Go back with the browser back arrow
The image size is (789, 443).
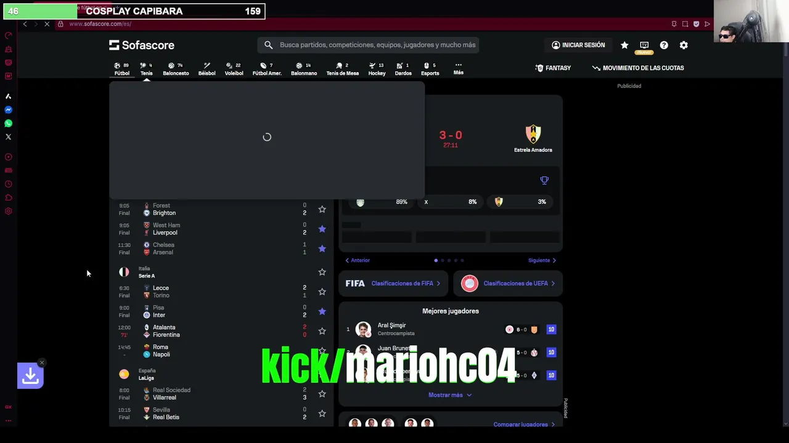coord(25,24)
